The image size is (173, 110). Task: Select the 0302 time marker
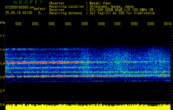(35, 24)
